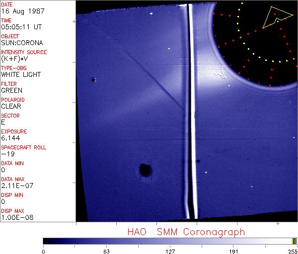This screenshot has height=254, width=298.
Task: Click the "DATA MIN" label
Action: point(12,163)
